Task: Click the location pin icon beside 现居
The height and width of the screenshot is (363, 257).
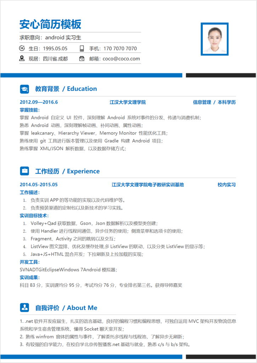Action: click(22, 58)
